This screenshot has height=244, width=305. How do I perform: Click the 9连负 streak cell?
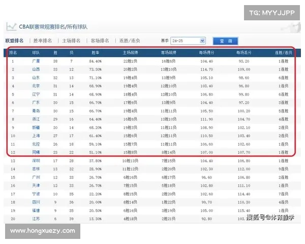coord(284,169)
